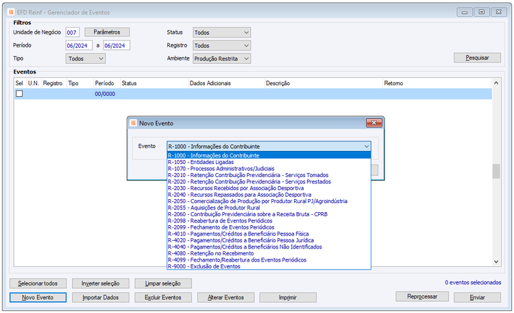Screen dimensions: 514x313
Task: Choose R-2055 - Aquisições de Produtor Rural
Action: point(269,207)
